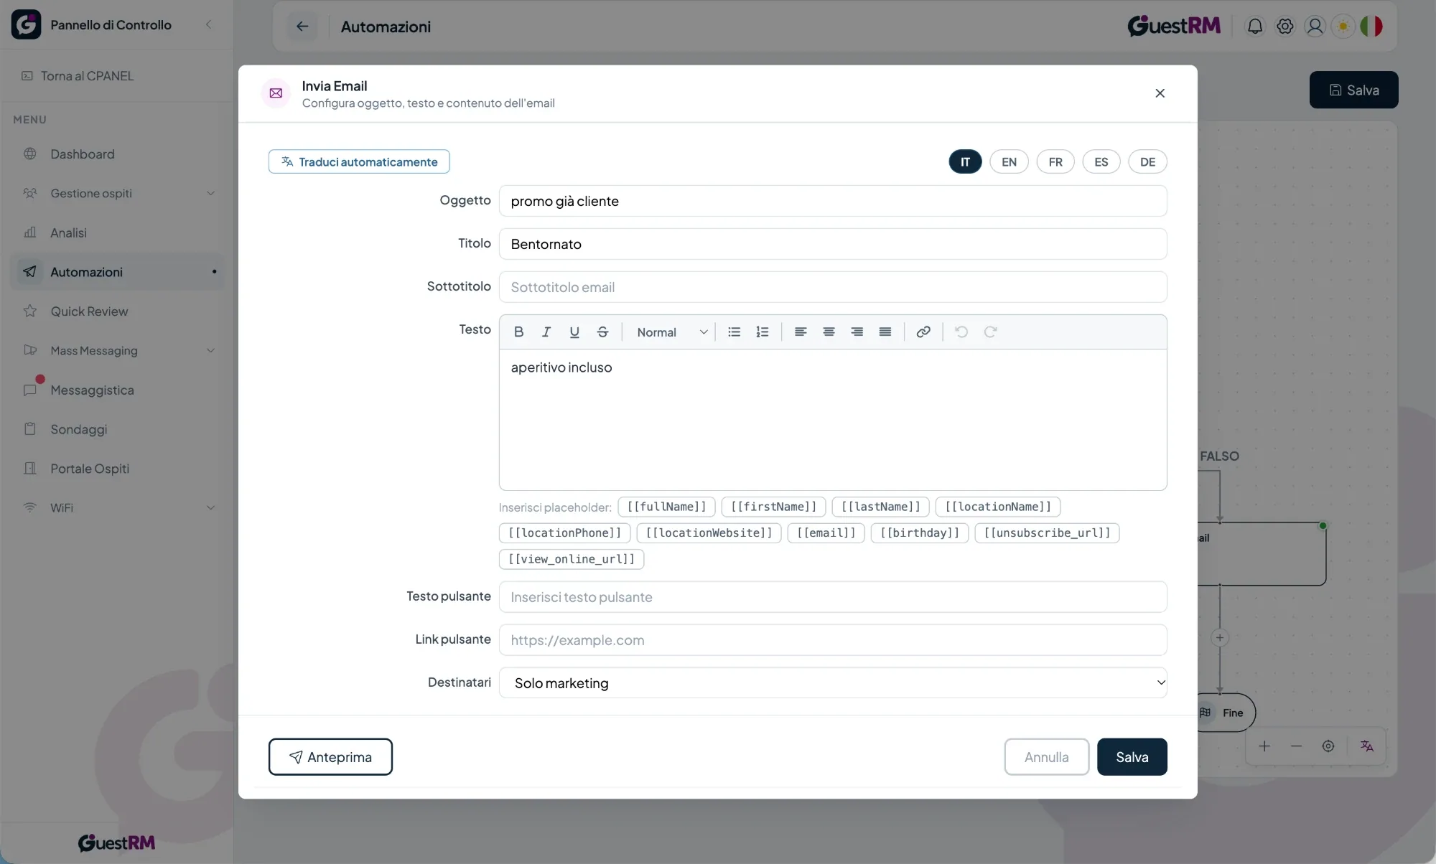
Task: Insert a bulleted list
Action: 734,332
